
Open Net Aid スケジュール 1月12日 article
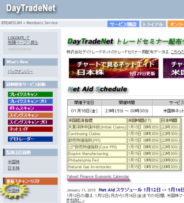141,190
